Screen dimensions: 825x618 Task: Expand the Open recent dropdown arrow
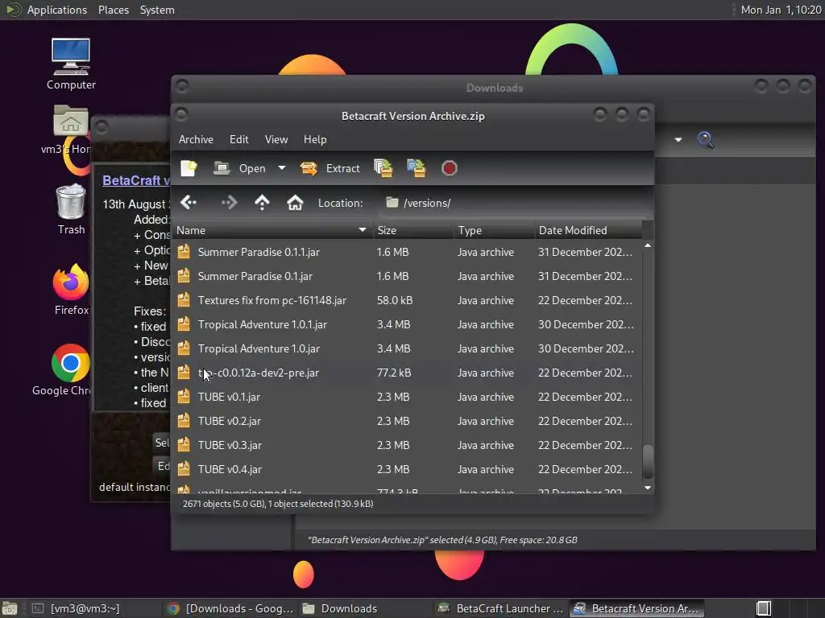[x=282, y=168]
